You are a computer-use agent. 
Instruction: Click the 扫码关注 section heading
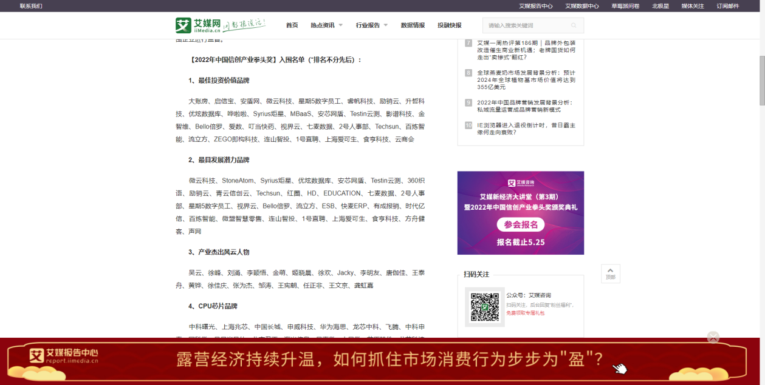click(476, 274)
